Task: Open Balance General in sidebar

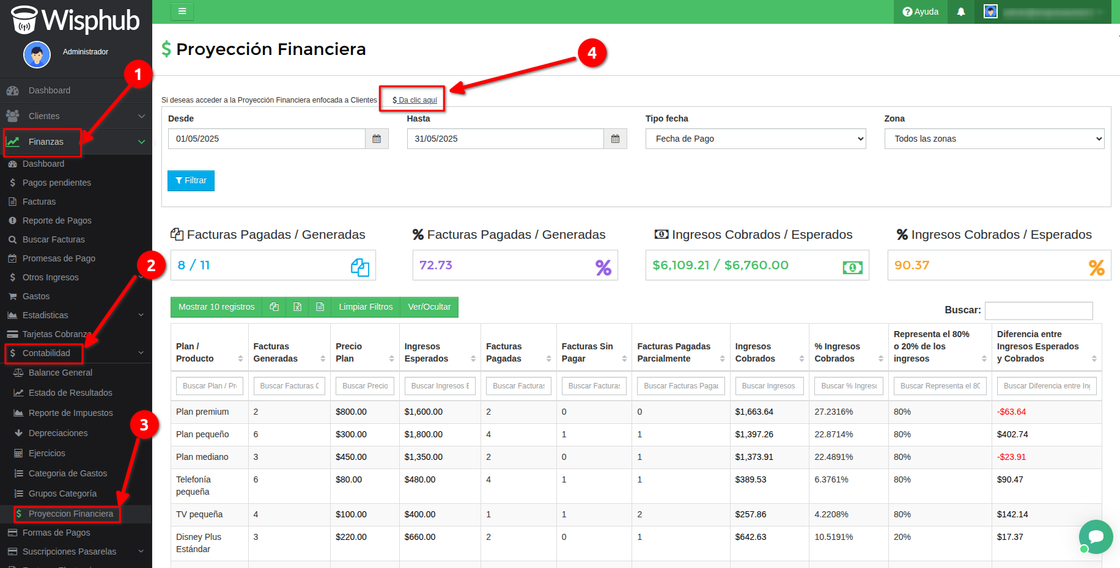Action: [x=61, y=373]
